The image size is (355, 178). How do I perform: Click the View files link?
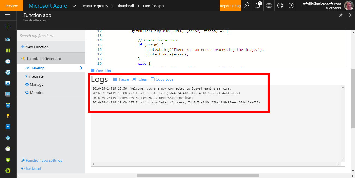pos(101,70)
